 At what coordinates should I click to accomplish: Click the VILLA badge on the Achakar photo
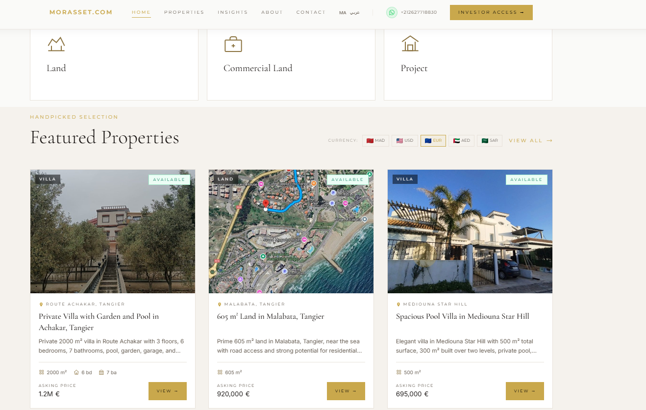point(48,179)
